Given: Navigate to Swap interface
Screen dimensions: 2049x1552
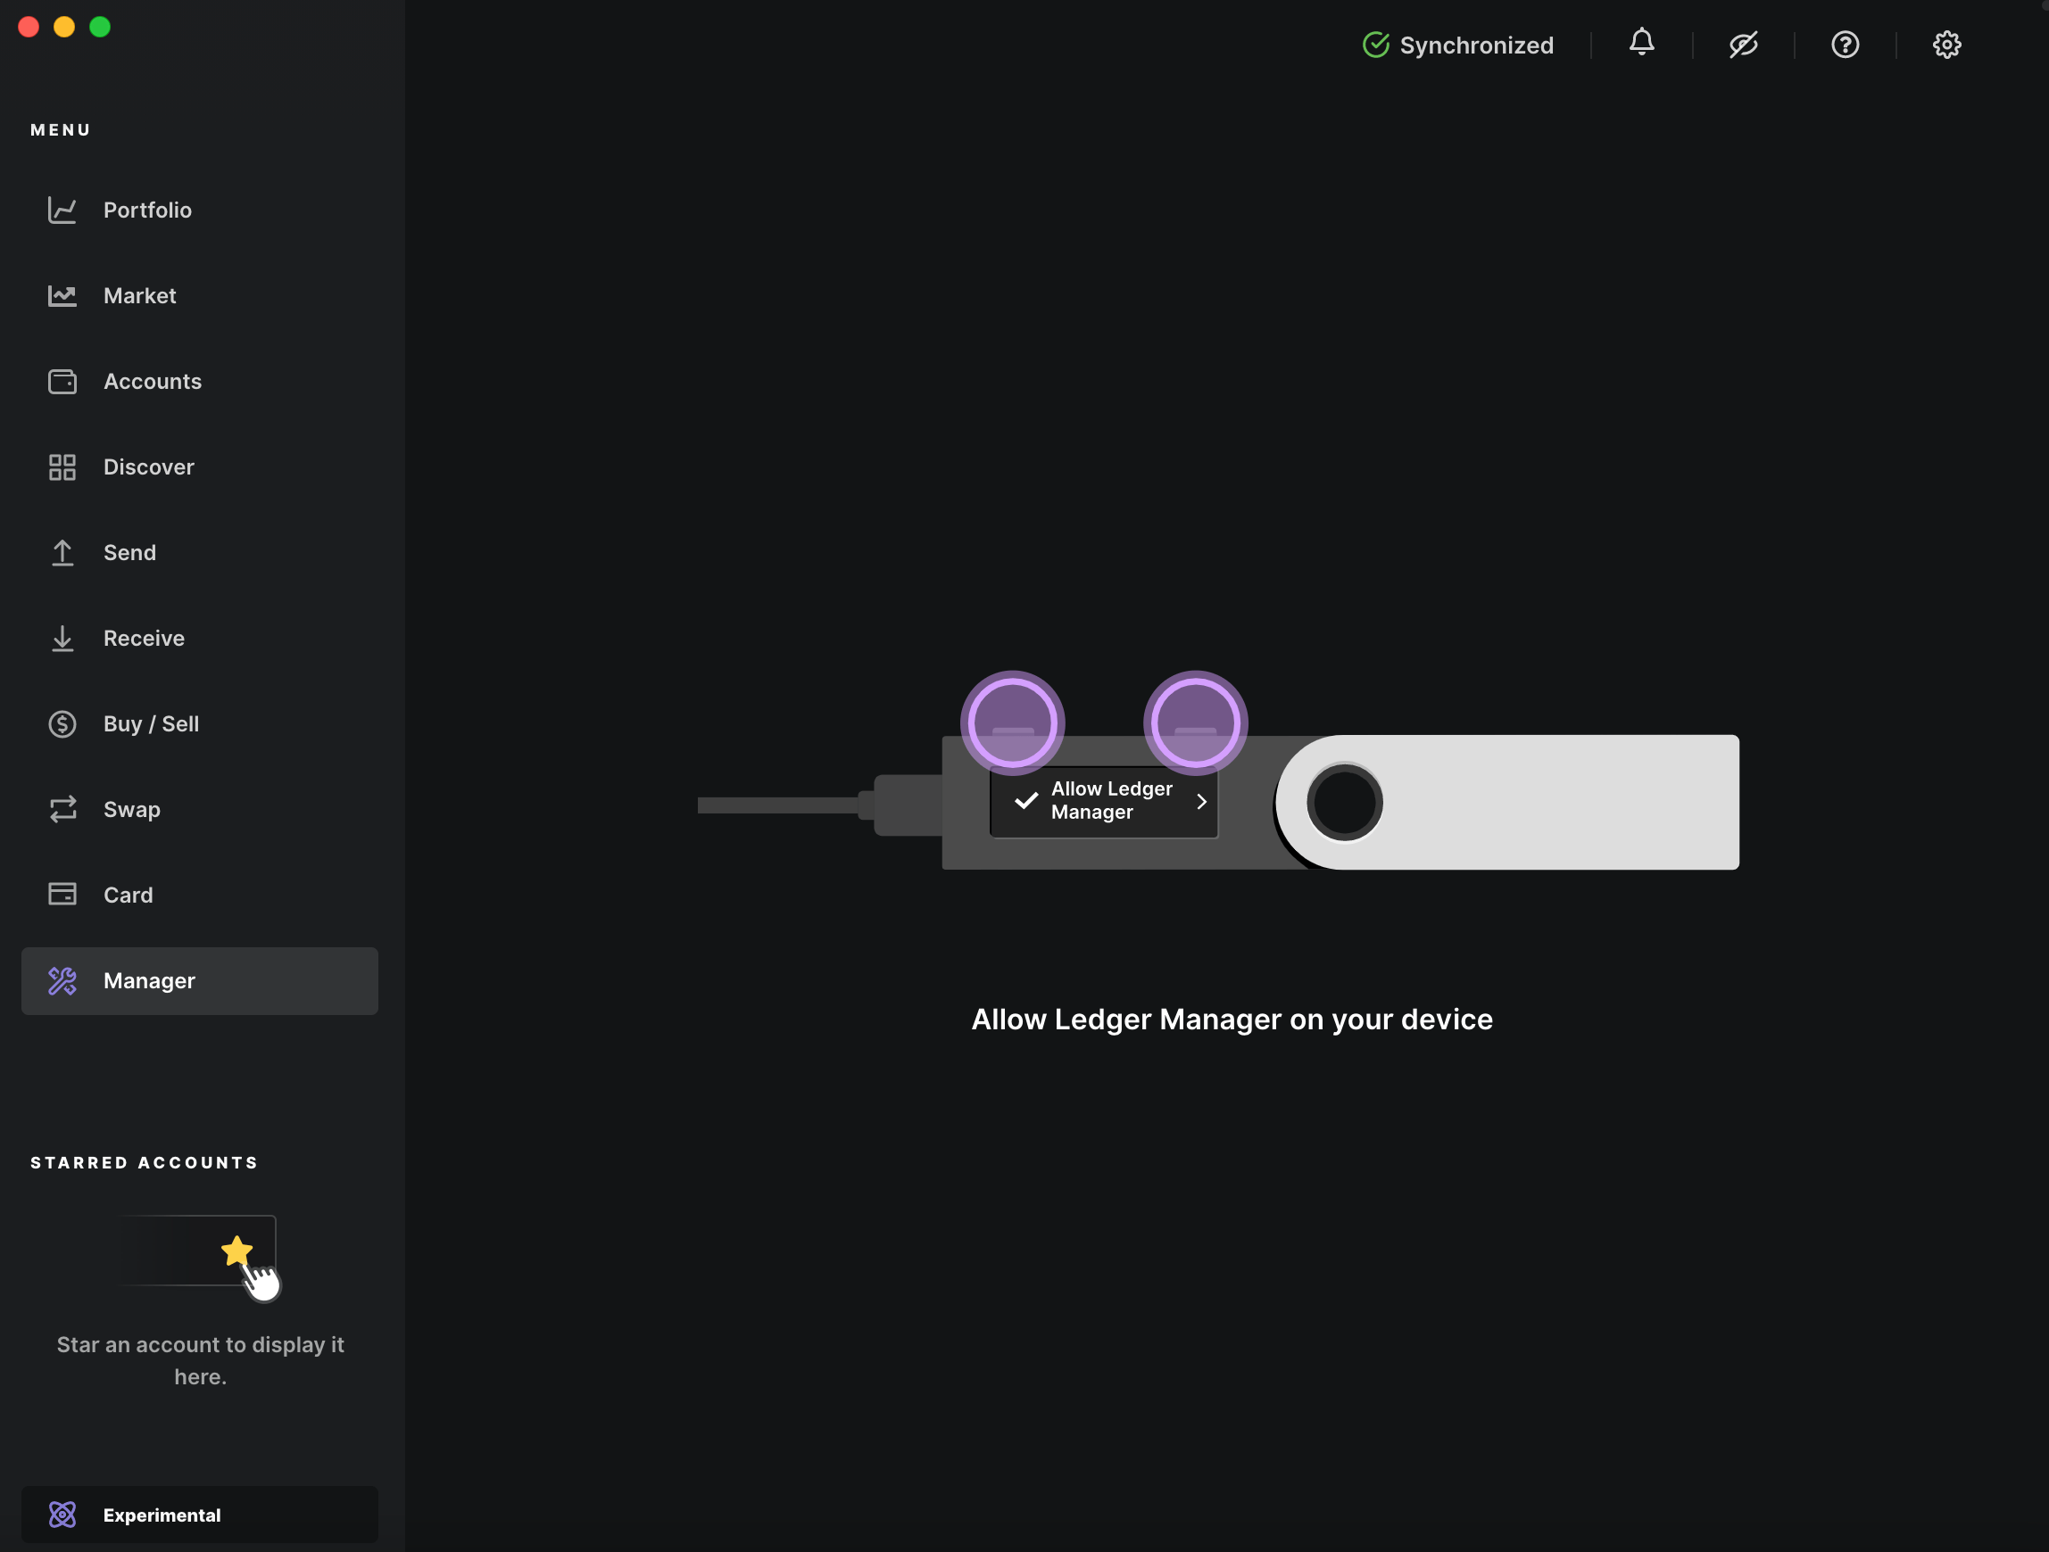Looking at the screenshot, I should (130, 809).
